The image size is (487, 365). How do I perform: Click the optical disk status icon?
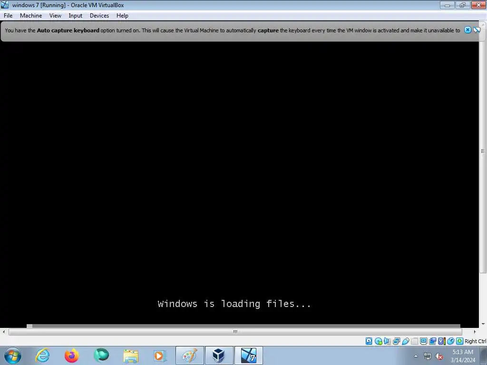point(378,341)
